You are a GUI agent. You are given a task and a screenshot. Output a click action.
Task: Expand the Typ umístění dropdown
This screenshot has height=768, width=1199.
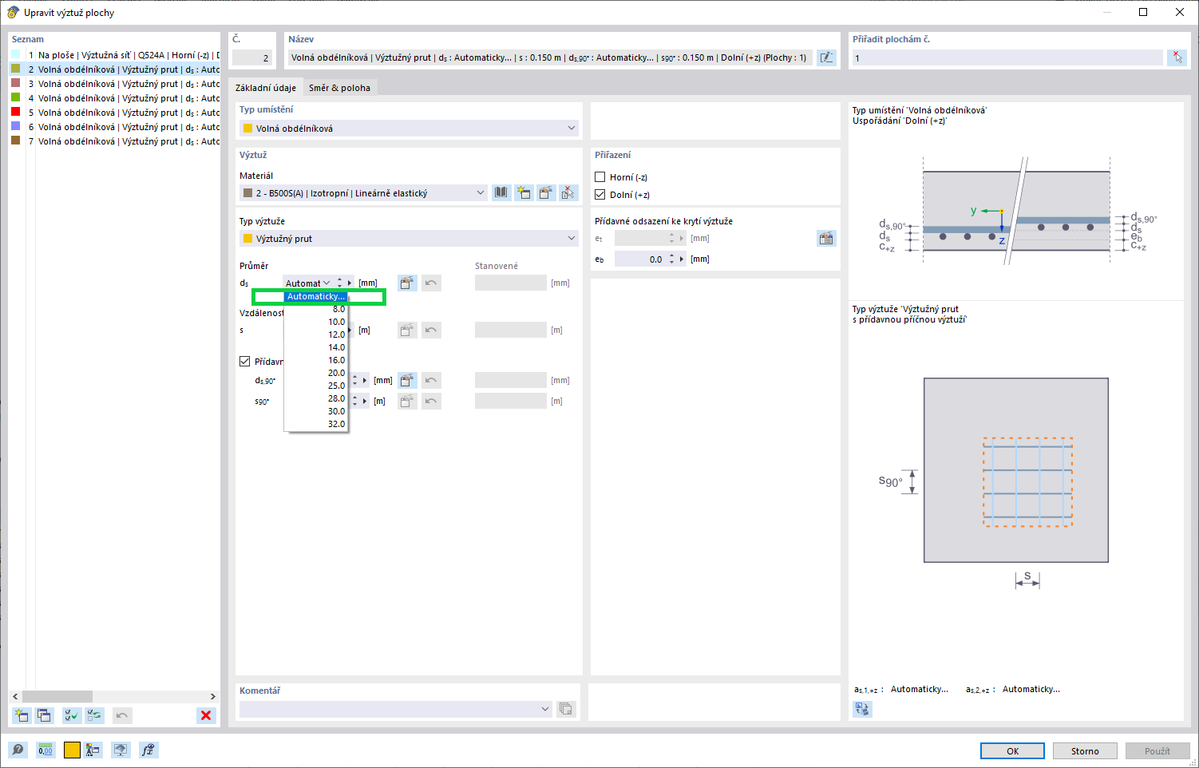pos(572,128)
